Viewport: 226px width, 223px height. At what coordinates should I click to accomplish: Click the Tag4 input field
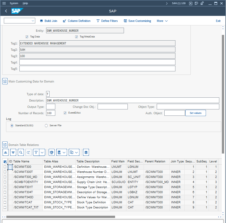pos(97,62)
